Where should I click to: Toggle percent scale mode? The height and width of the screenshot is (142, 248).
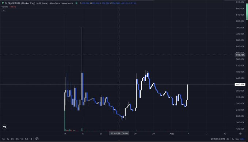pyautogui.click(x=233, y=139)
